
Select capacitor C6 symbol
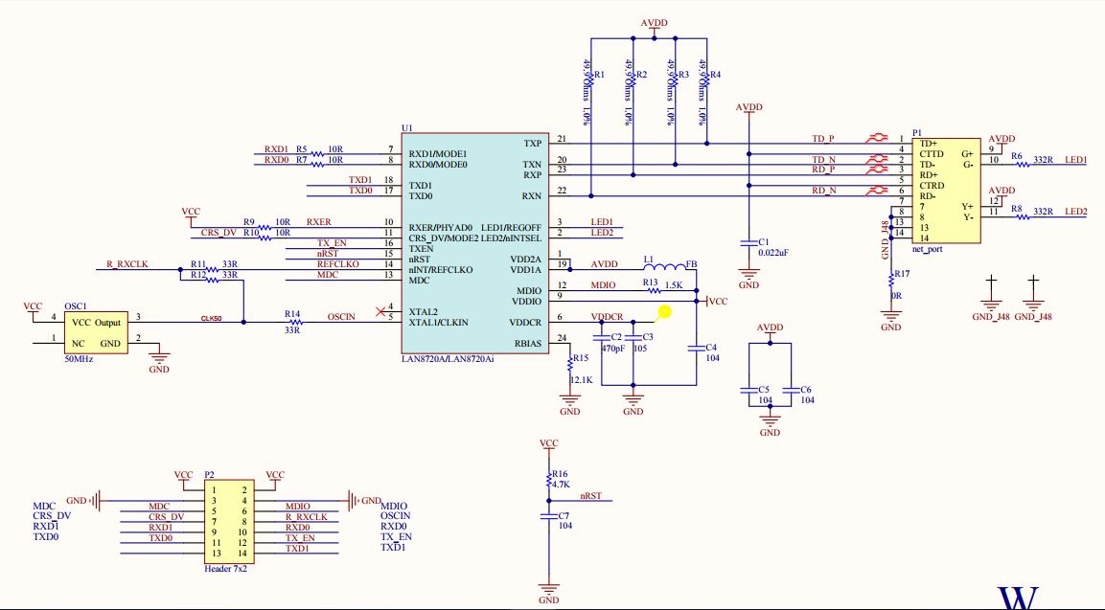pos(791,391)
